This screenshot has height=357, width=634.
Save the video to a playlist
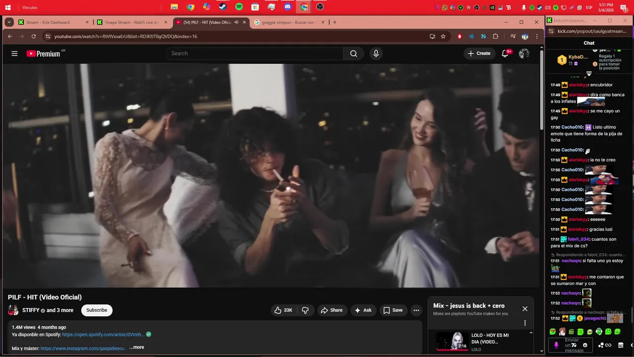[393, 310]
